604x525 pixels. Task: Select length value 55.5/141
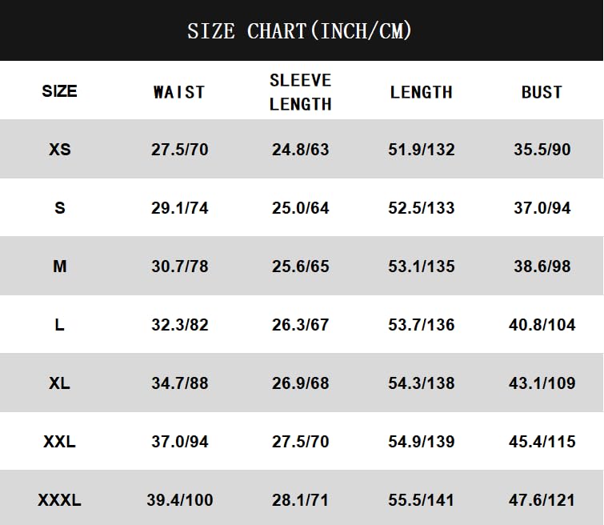tap(422, 500)
